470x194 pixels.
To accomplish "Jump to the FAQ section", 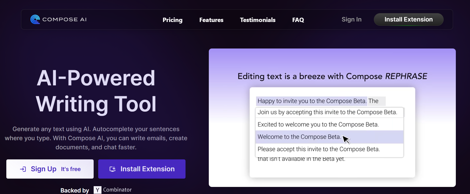I will tap(298, 20).
